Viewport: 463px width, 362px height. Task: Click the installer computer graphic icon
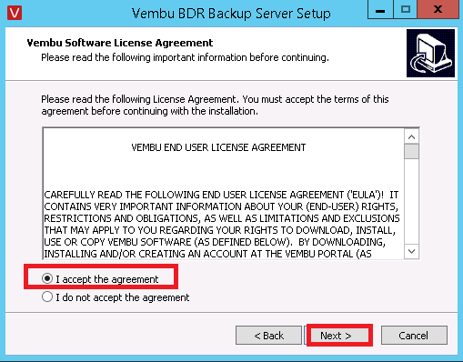click(x=430, y=54)
